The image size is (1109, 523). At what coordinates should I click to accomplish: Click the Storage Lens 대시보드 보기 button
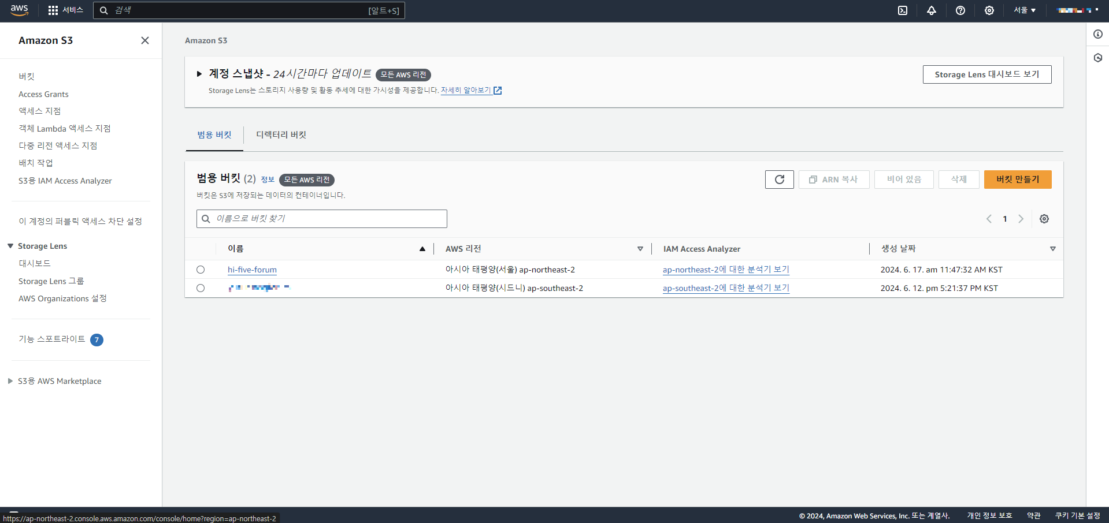point(987,74)
